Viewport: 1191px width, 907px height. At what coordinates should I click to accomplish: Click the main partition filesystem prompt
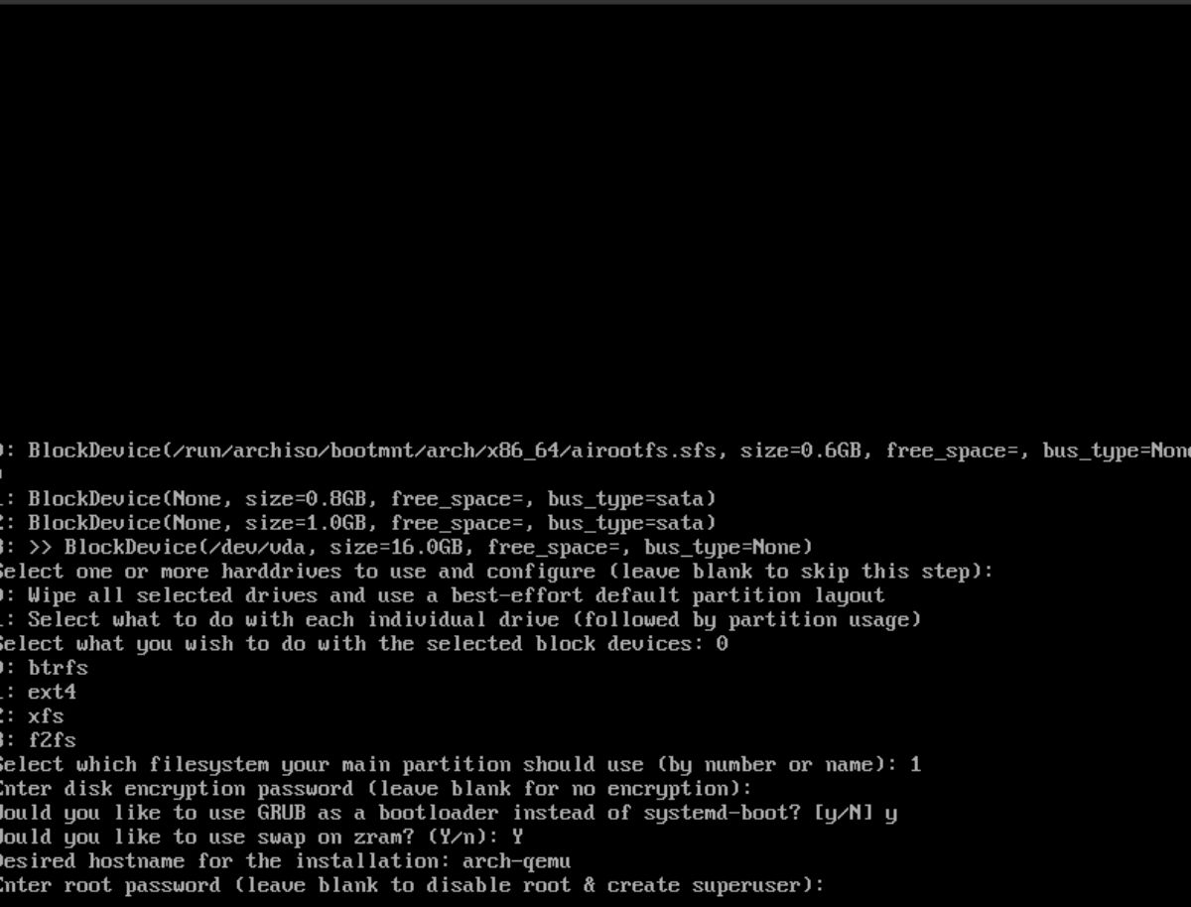pyautogui.click(x=461, y=765)
